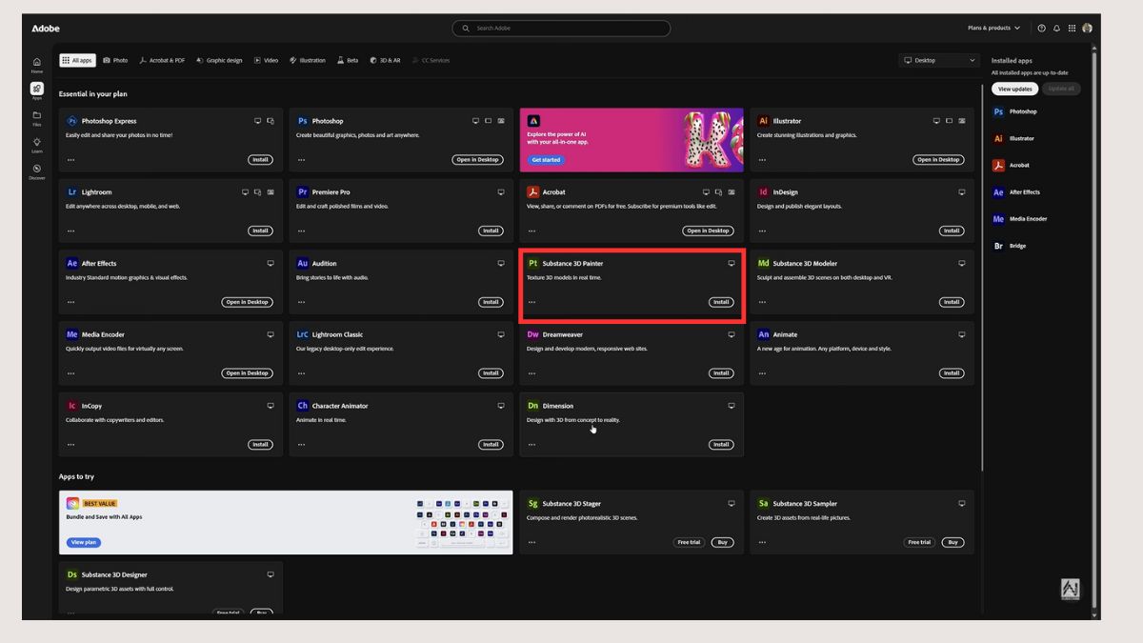The width and height of the screenshot is (1143, 643).
Task: Open more options on the After Effects card
Action: pyautogui.click(x=70, y=302)
